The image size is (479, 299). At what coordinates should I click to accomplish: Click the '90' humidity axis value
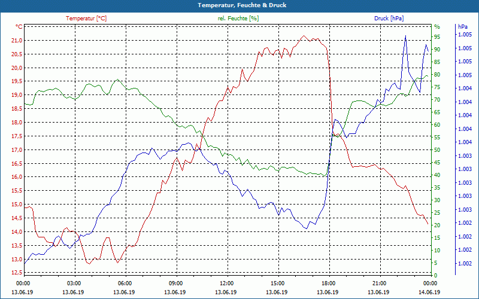coord(437,50)
